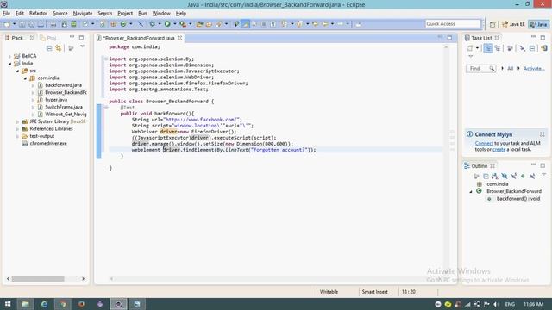
Task: Click the New Java Package toolbar icon
Action: point(113,24)
